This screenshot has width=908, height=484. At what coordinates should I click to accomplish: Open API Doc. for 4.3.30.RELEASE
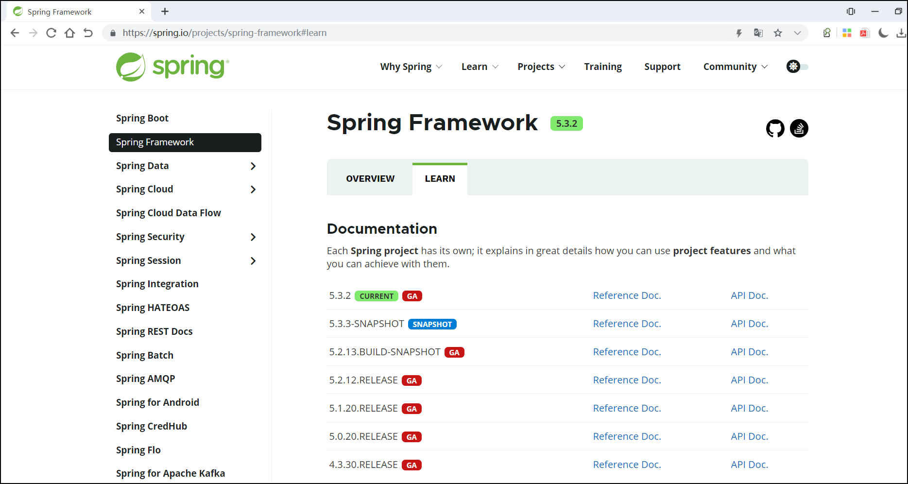point(749,465)
